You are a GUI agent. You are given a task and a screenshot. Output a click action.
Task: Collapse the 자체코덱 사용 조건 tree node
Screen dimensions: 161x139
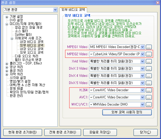12,39
